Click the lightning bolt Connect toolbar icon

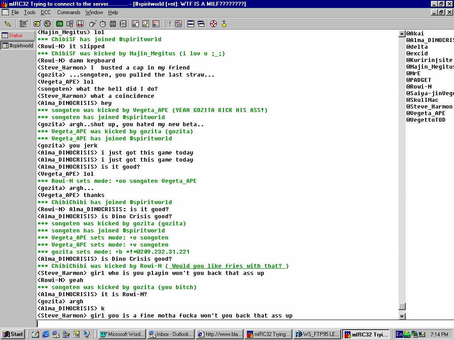8,24
